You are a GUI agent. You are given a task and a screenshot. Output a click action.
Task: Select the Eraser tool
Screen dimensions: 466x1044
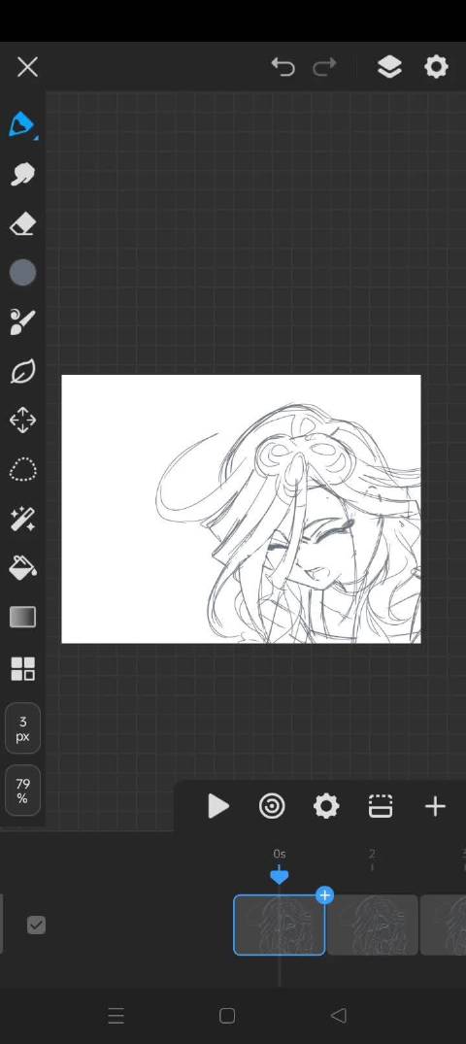[x=22, y=223]
